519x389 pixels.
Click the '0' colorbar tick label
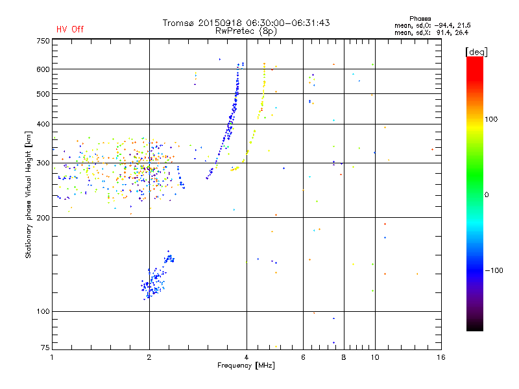click(486, 195)
